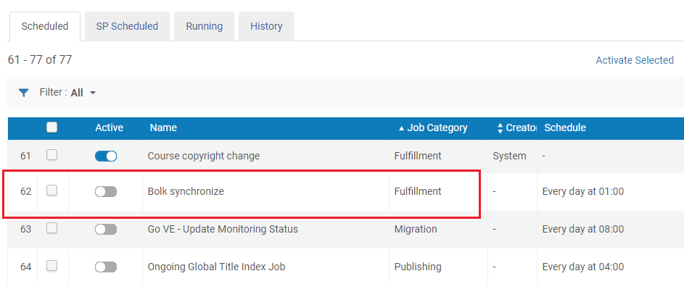Click '61 - 77 of 77' record count

(x=40, y=59)
